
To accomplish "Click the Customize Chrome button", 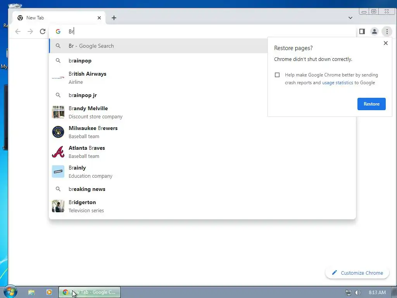I will click(357, 273).
